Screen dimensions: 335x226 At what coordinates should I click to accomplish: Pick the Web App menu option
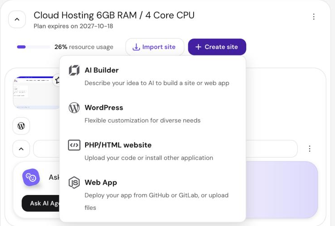[x=153, y=194]
